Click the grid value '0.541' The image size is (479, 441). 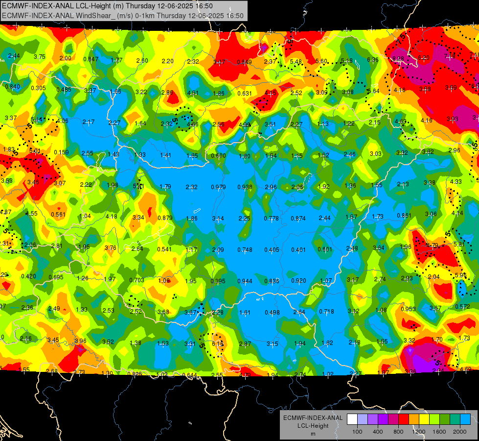(164, 249)
